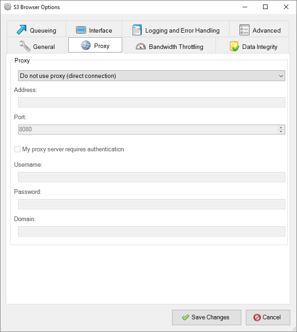This screenshot has width=297, height=332.
Task: Click the green checkmark on Save Changes
Action: tap(186, 317)
